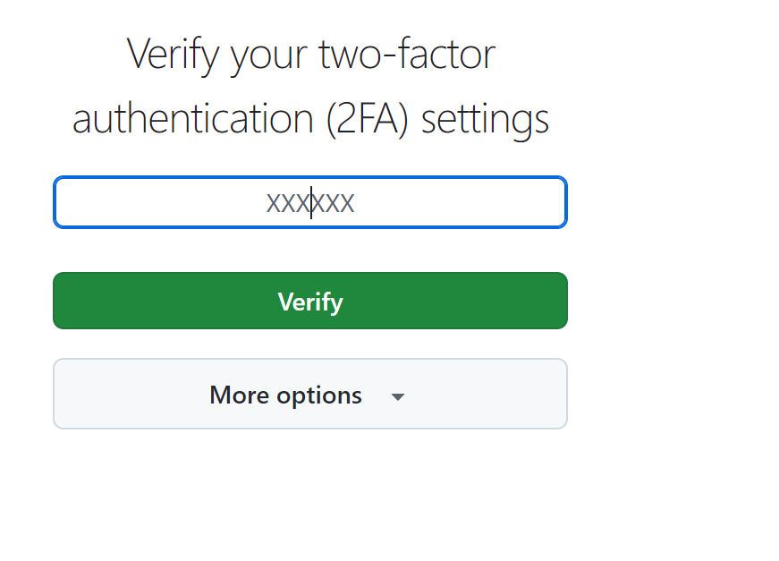779x561 pixels.
Task: Click the Verify label on green button
Action: pyautogui.click(x=310, y=302)
